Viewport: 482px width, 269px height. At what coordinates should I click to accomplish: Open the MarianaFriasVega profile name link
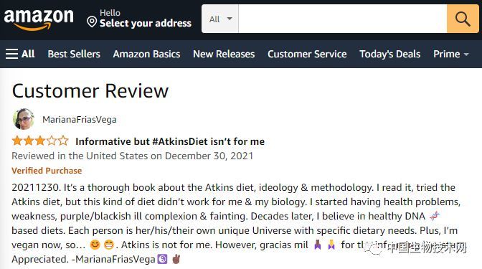click(x=80, y=120)
